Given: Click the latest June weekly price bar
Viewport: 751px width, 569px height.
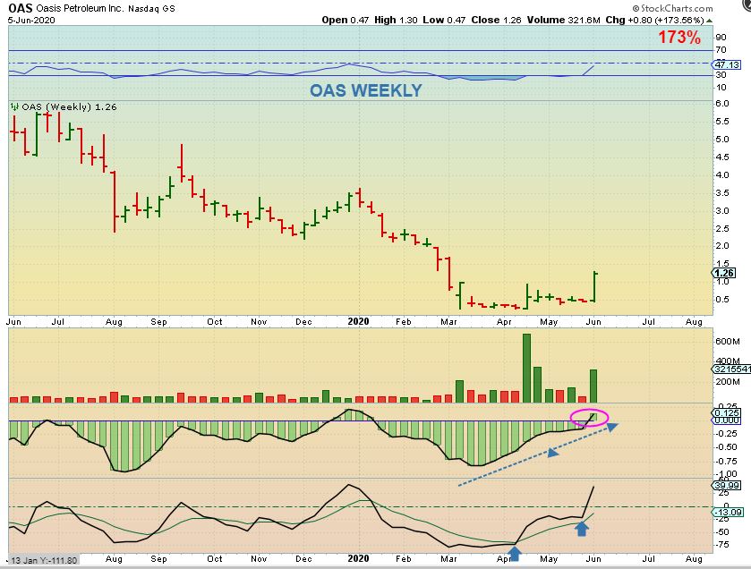Looking at the screenshot, I should (x=594, y=286).
